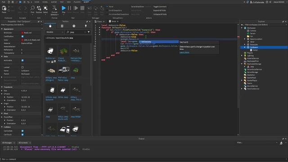Select the On All Exceptions option
The image size is (288, 162).
tap(114, 10)
